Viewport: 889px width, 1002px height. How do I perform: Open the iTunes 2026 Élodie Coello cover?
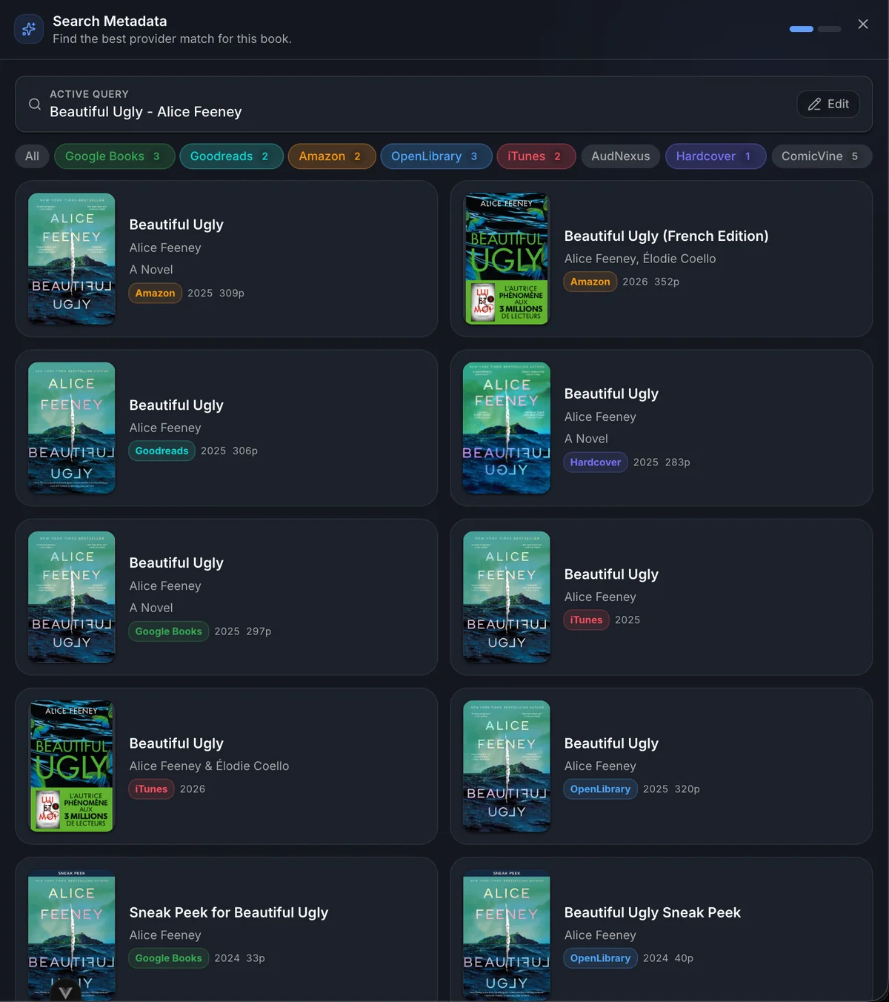tap(72, 766)
